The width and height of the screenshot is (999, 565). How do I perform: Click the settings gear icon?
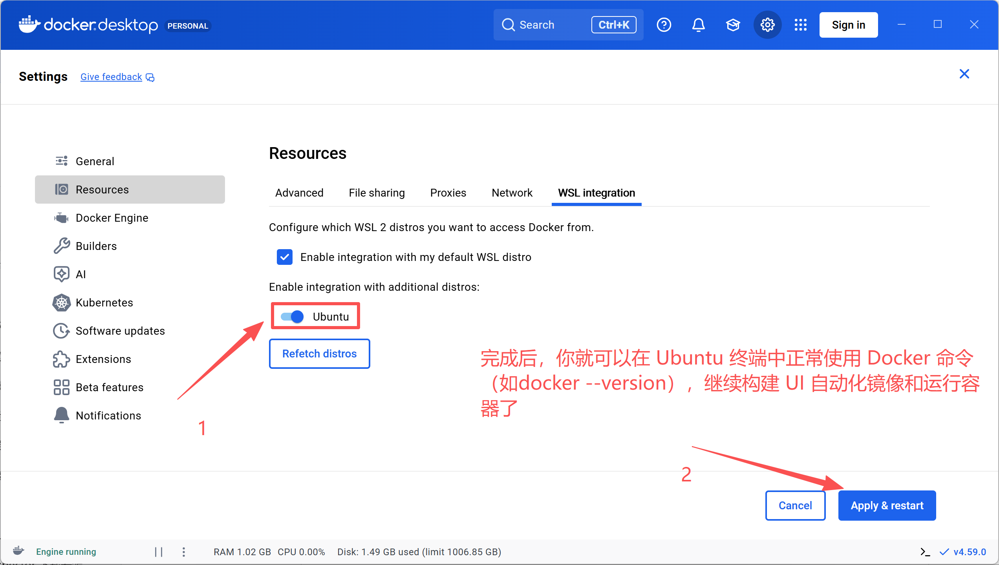pyautogui.click(x=767, y=25)
